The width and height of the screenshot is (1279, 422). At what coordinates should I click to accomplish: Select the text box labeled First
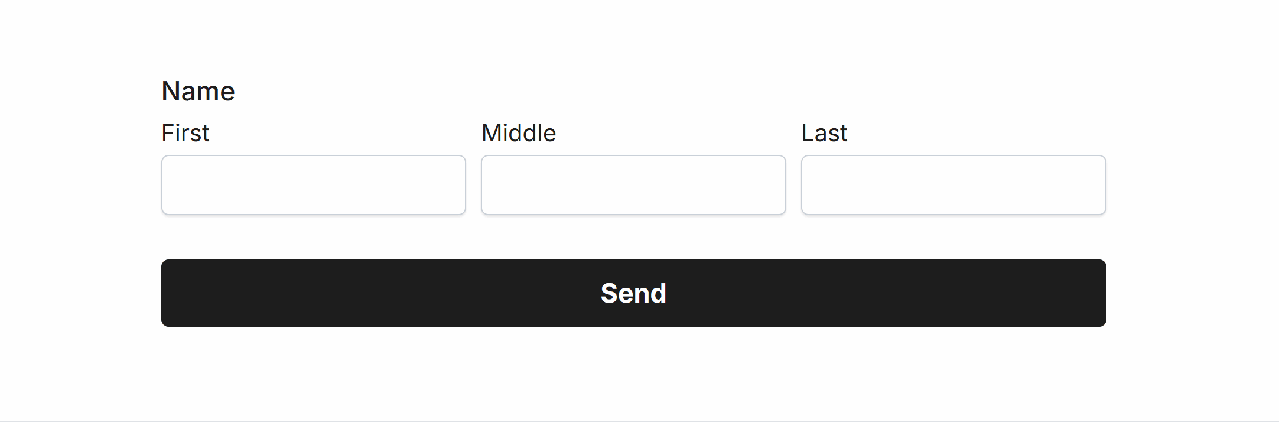(x=313, y=185)
